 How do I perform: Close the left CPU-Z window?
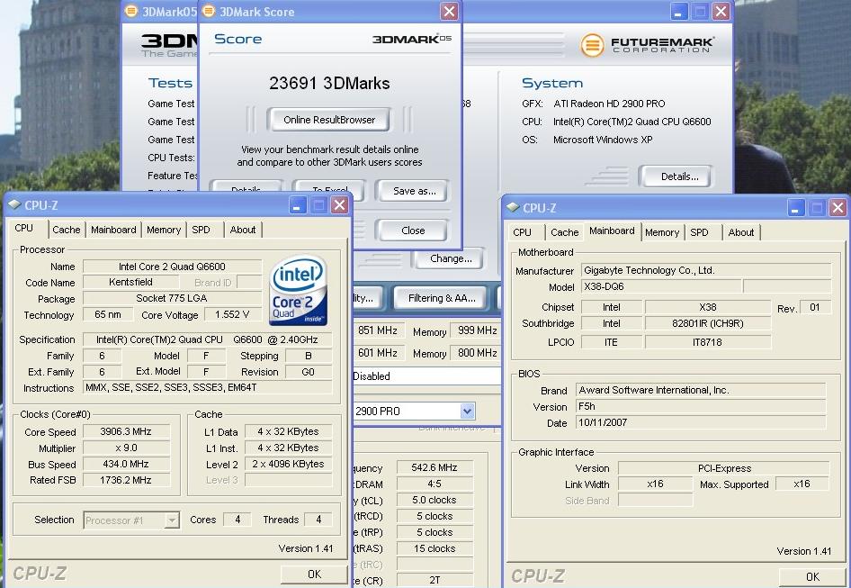pos(339,205)
